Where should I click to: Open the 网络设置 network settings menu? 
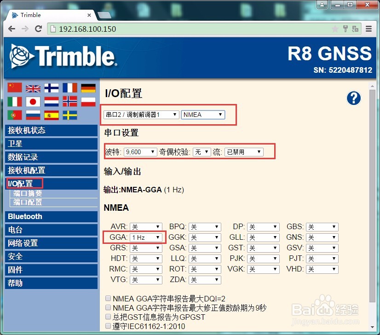pos(51,243)
